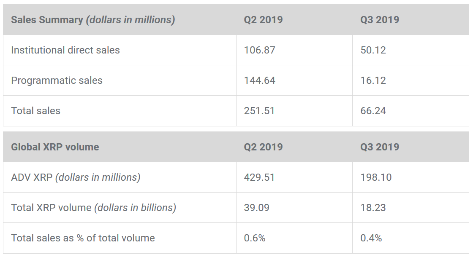The width and height of the screenshot is (473, 257).
Task: Click the ADV XRP row label
Action: tap(76, 177)
